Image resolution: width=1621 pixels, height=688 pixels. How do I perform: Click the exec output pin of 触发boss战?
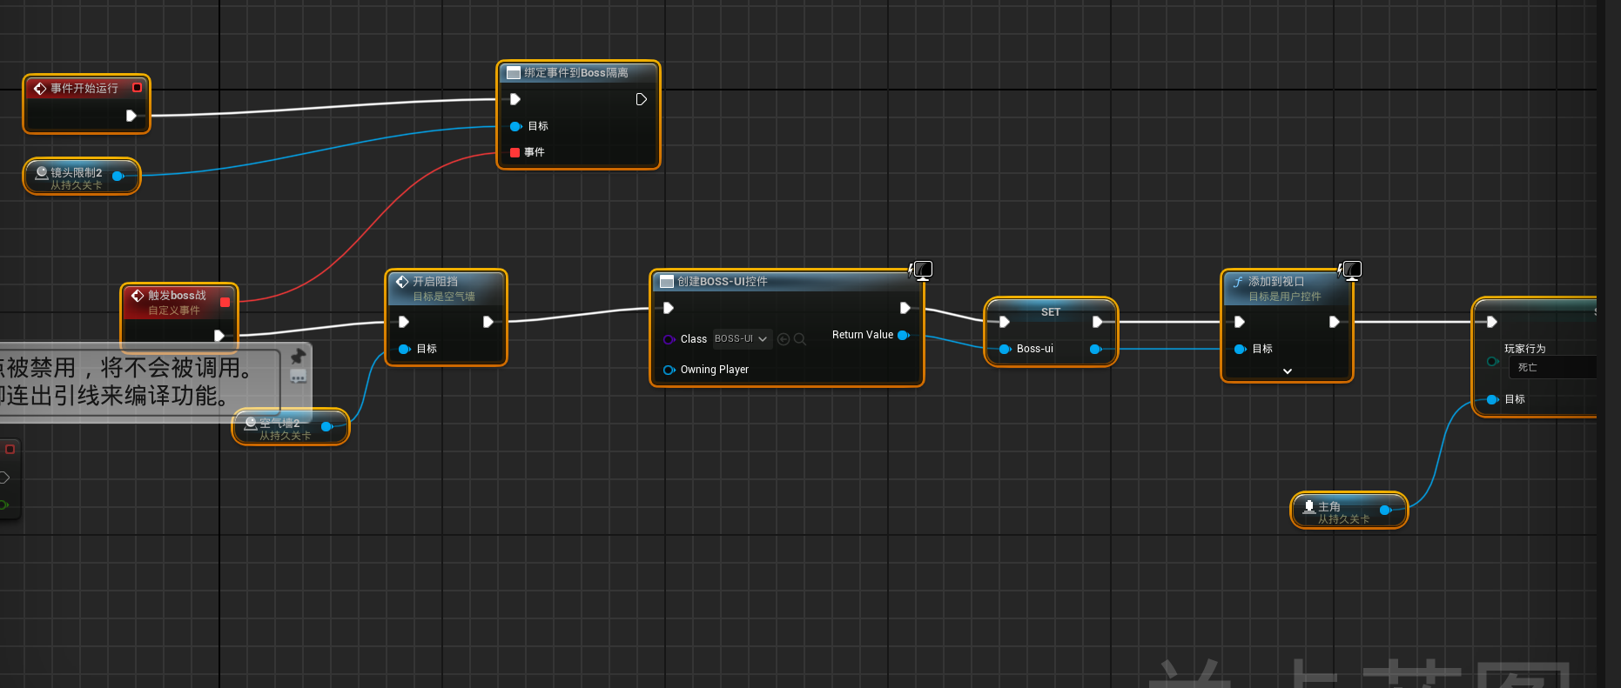pos(219,335)
